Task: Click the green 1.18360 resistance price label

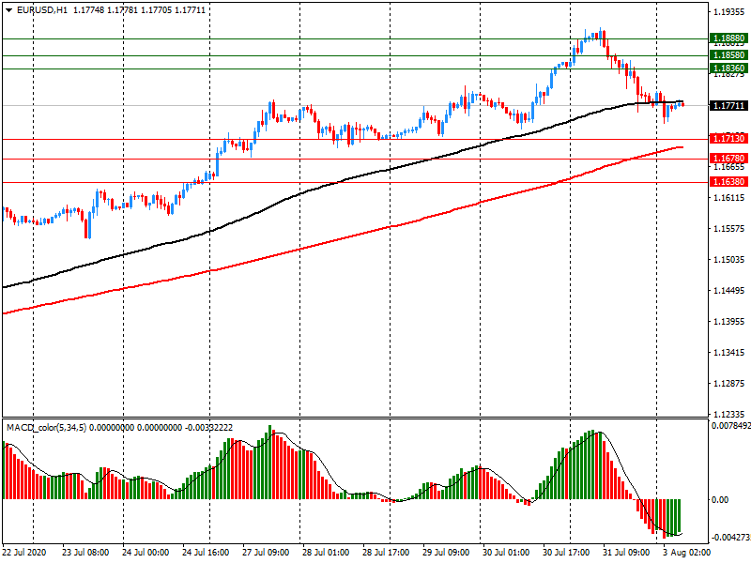Action: pyautogui.click(x=728, y=68)
